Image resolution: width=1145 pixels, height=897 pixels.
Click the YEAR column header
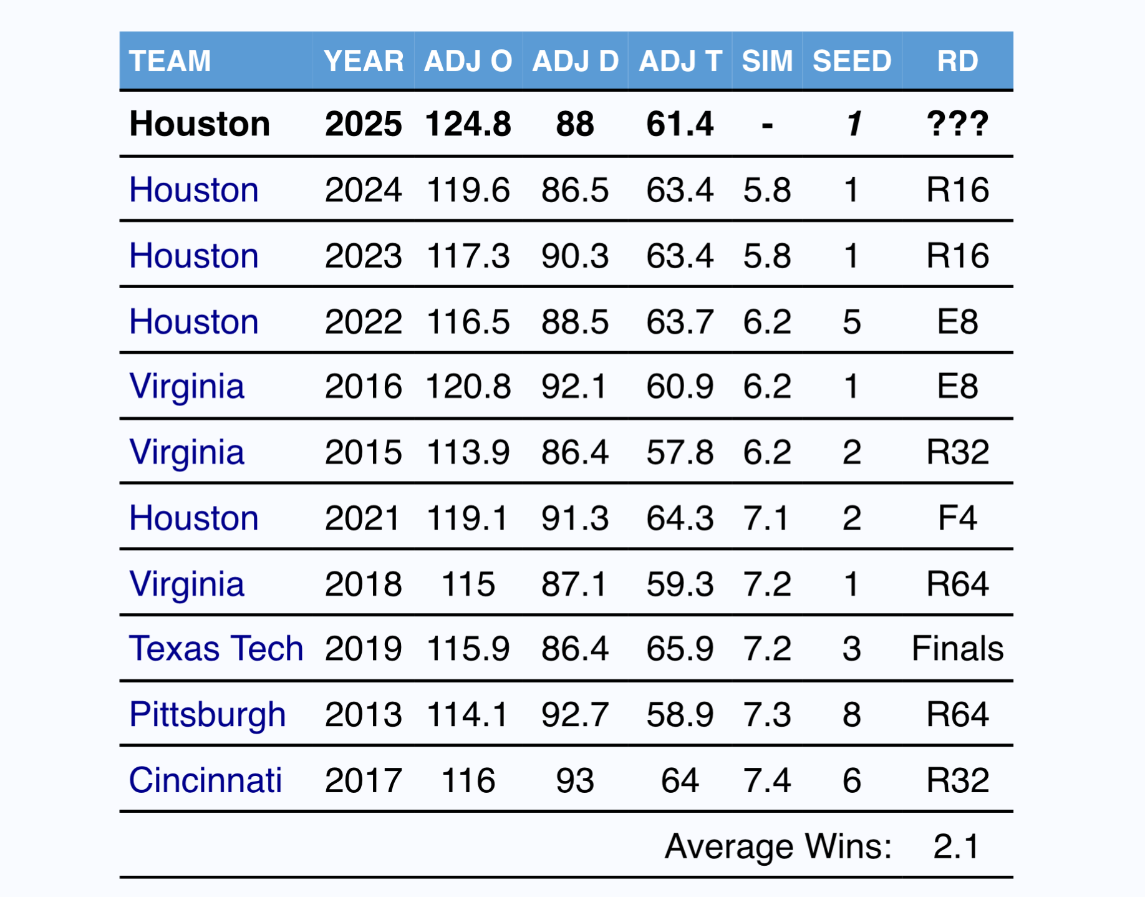(364, 61)
